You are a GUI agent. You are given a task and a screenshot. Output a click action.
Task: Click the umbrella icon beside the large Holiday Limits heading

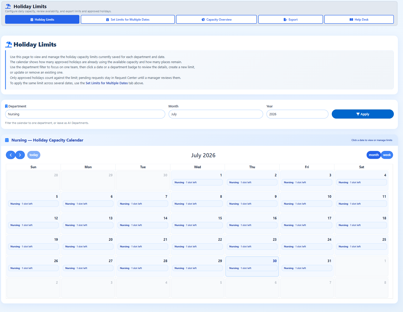click(x=9, y=45)
